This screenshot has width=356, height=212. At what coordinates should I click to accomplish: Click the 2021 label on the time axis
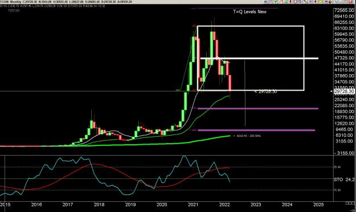point(193,205)
